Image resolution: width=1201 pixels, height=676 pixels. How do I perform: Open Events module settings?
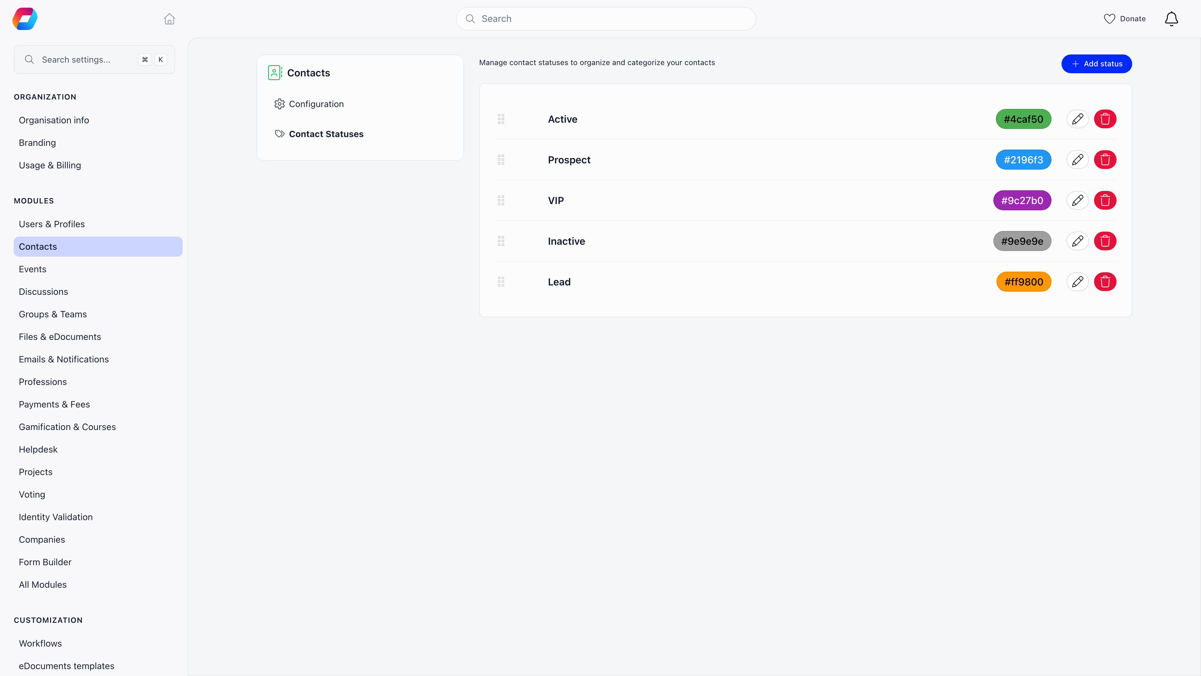tap(33, 269)
